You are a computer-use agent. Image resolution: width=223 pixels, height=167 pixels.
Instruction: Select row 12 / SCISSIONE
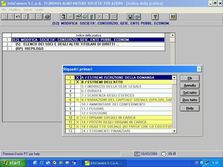click(x=126, y=113)
